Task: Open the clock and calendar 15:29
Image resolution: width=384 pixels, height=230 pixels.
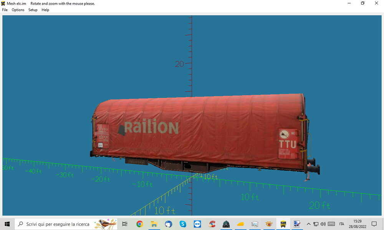Action: pos(357,224)
